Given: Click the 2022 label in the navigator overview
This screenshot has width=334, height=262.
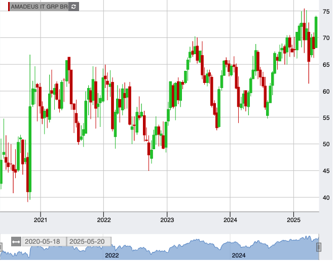Looking at the screenshot, I should point(112,255).
